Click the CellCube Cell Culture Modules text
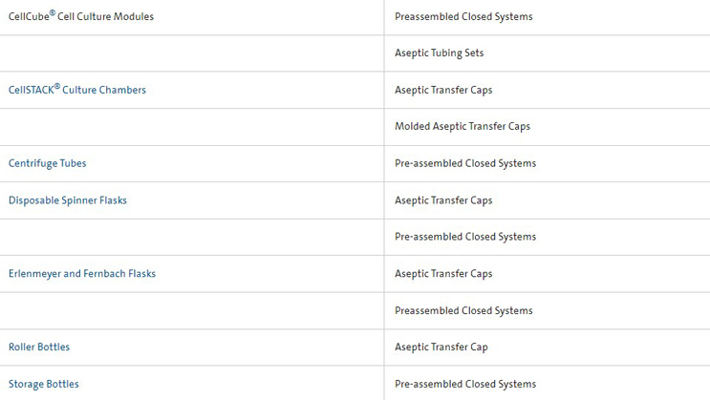710x400 pixels. (81, 17)
